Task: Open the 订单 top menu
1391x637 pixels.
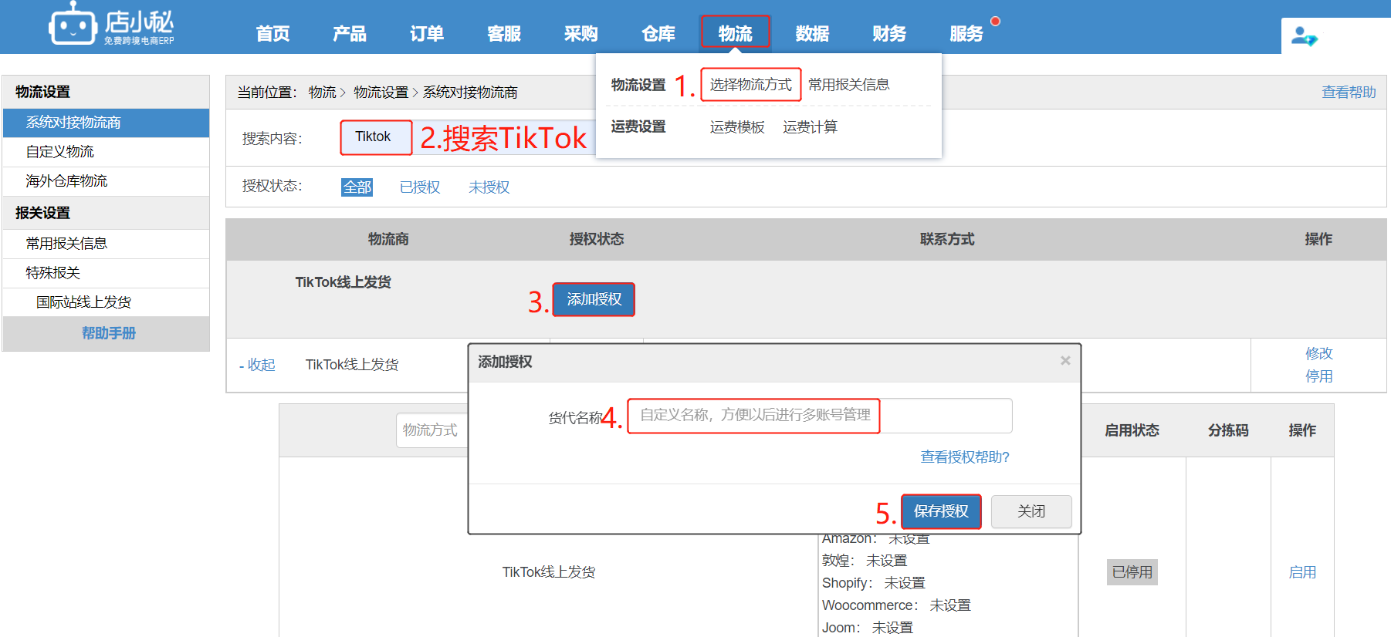Action: (426, 34)
